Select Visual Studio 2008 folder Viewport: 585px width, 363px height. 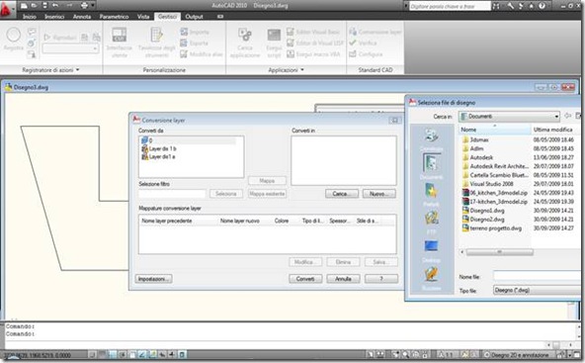point(487,184)
